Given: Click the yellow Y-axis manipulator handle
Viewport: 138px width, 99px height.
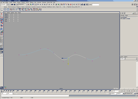Looking at the screenshot, I should click(68, 64).
